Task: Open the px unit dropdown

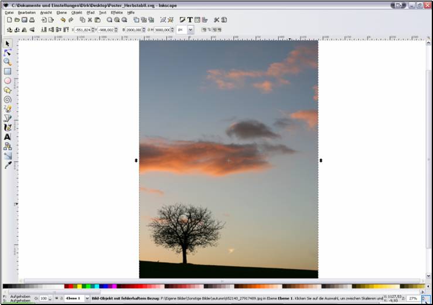Action: (x=190, y=29)
